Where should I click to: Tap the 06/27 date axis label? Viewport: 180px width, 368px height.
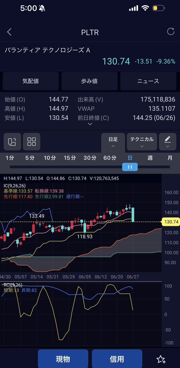pos(133,277)
